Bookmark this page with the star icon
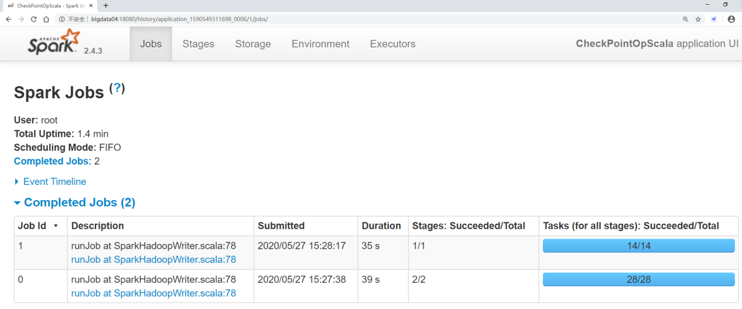Viewport: 742px width, 309px height. (698, 19)
